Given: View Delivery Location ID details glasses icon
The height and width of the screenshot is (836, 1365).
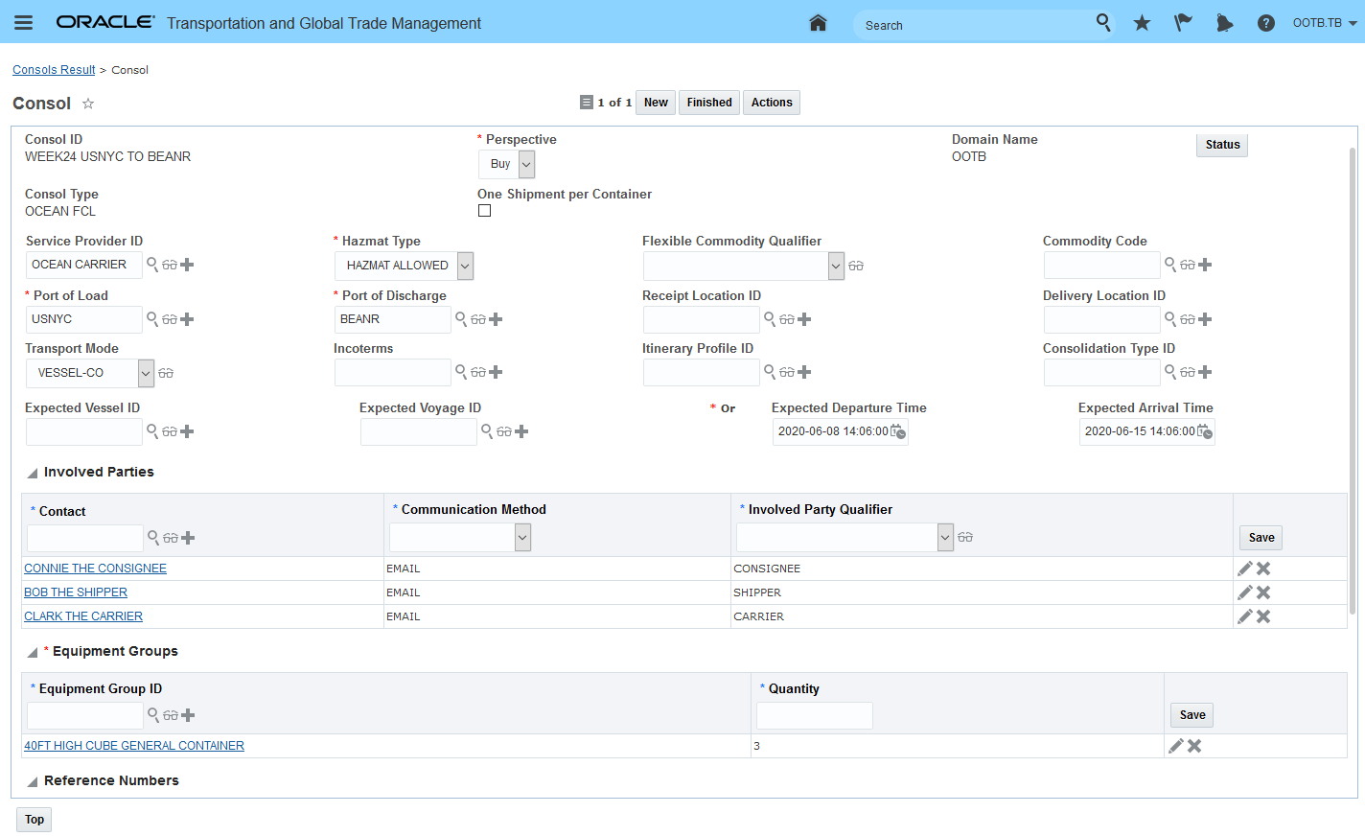Looking at the screenshot, I should [1188, 319].
